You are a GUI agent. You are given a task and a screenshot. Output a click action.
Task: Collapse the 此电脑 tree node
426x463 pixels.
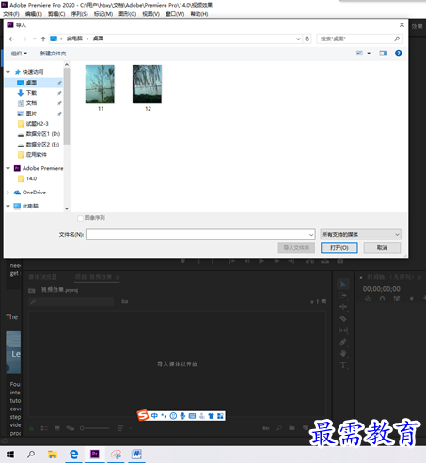pos(8,206)
